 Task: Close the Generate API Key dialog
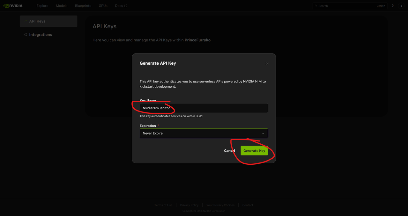coord(267,63)
